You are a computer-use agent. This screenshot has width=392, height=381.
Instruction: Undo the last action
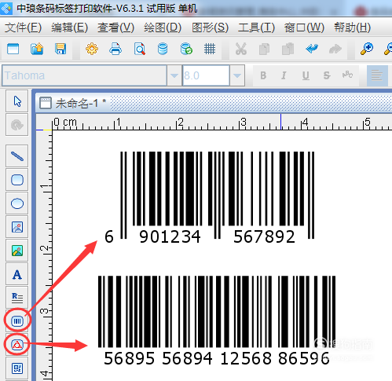coord(312,49)
